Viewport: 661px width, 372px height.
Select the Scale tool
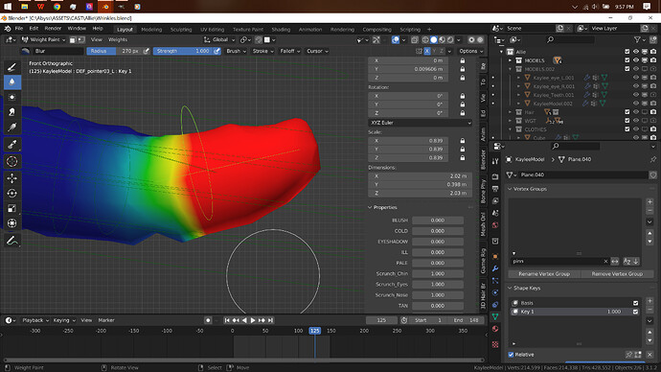[x=12, y=208]
